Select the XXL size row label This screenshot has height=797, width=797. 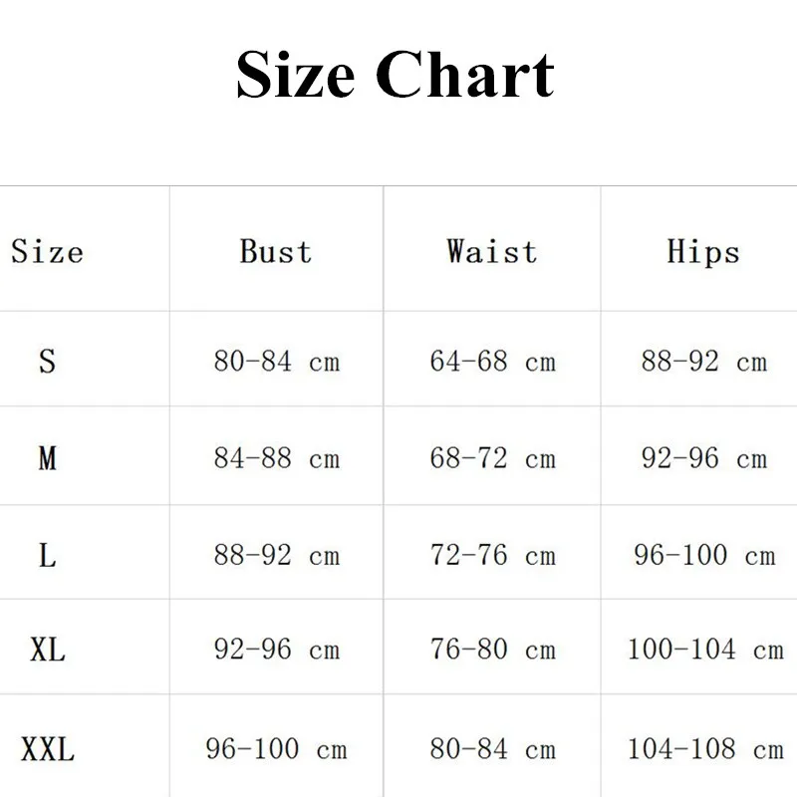tap(47, 748)
